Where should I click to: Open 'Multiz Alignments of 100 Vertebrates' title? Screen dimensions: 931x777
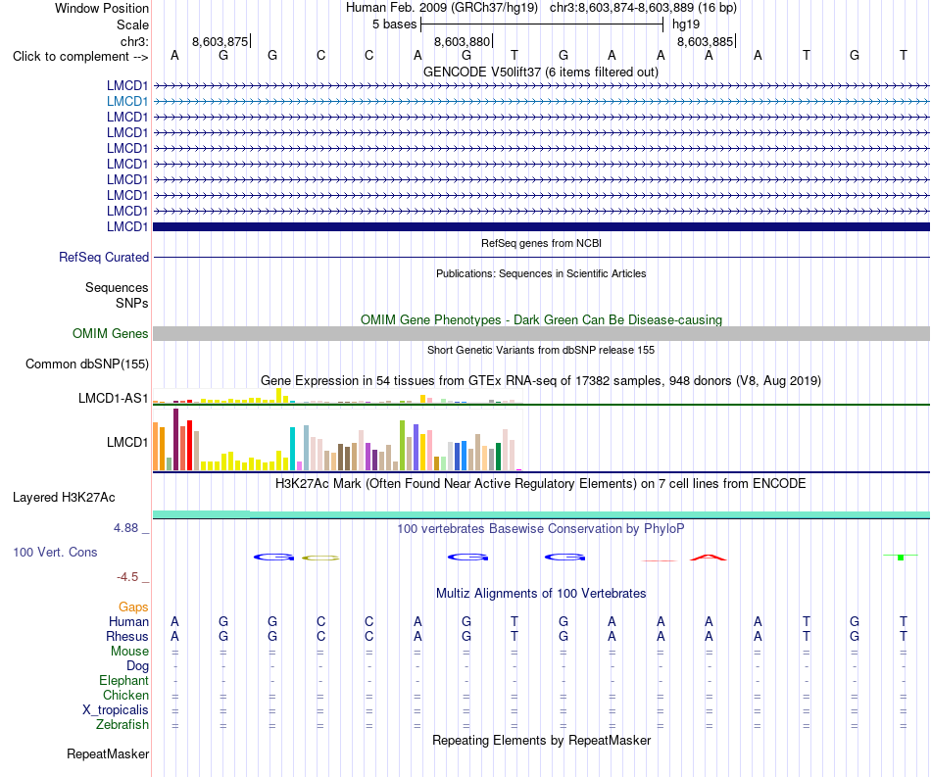(541, 593)
